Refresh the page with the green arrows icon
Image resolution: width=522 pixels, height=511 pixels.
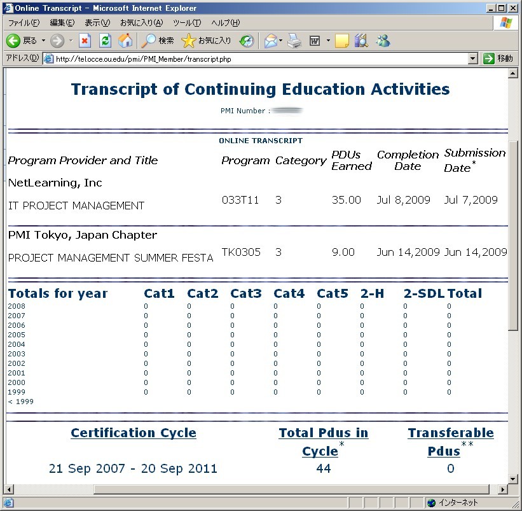pos(105,41)
